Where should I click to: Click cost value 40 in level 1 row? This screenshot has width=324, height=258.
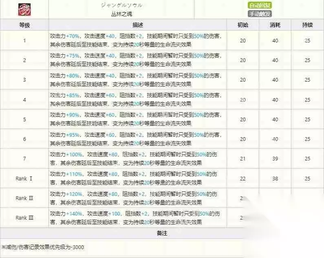[275, 40]
